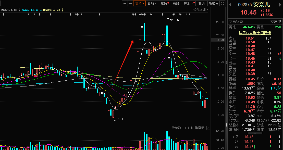Open the 画线 drawing tools
283x150 pixels.
[x=176, y=3]
